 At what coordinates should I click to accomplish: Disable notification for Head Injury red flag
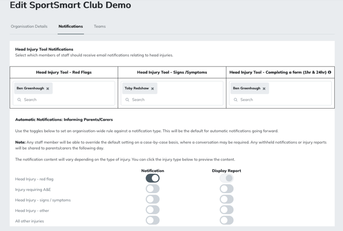[153, 178]
